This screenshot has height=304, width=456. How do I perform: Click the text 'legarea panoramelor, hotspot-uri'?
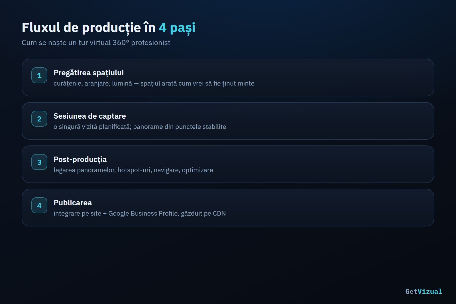tap(103, 170)
